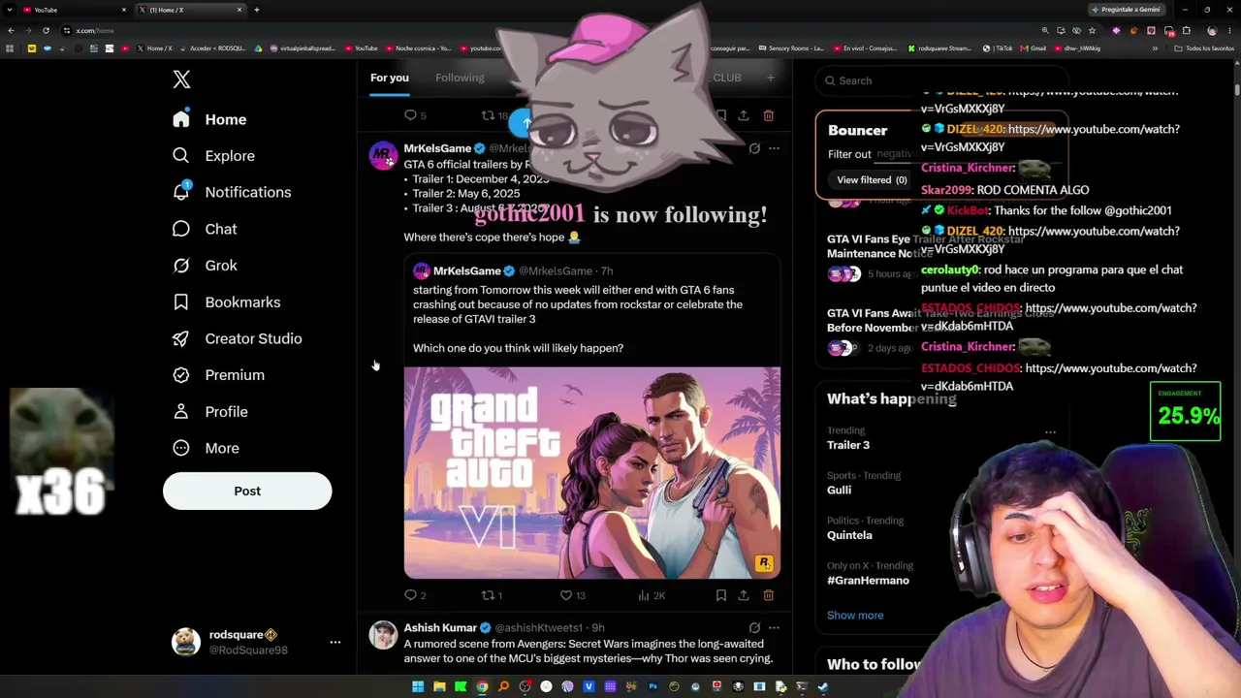Switch to the For you tab

(x=390, y=78)
